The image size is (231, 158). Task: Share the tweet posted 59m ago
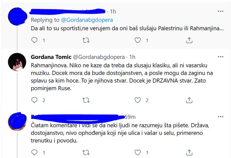click(189, 152)
